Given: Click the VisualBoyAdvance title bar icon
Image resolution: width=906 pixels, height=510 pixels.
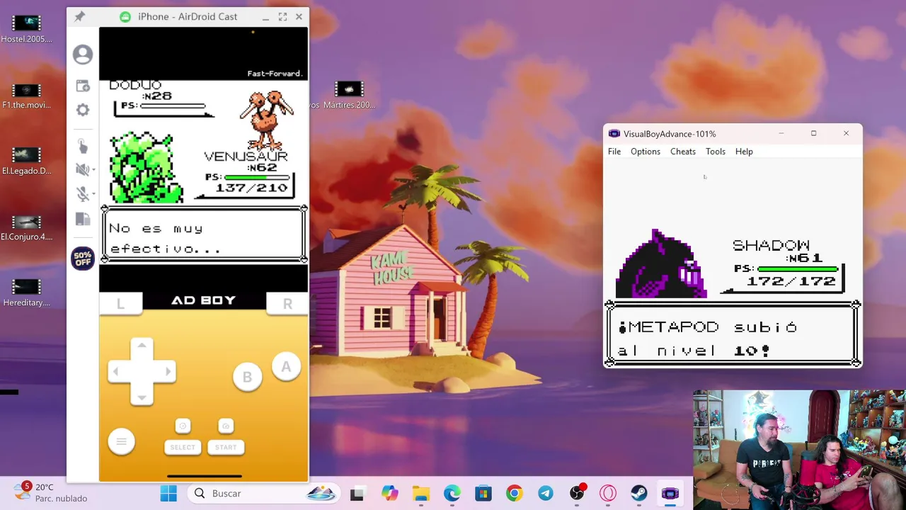Looking at the screenshot, I should point(614,134).
